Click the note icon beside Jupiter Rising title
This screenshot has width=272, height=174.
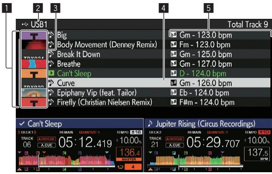click(150, 124)
